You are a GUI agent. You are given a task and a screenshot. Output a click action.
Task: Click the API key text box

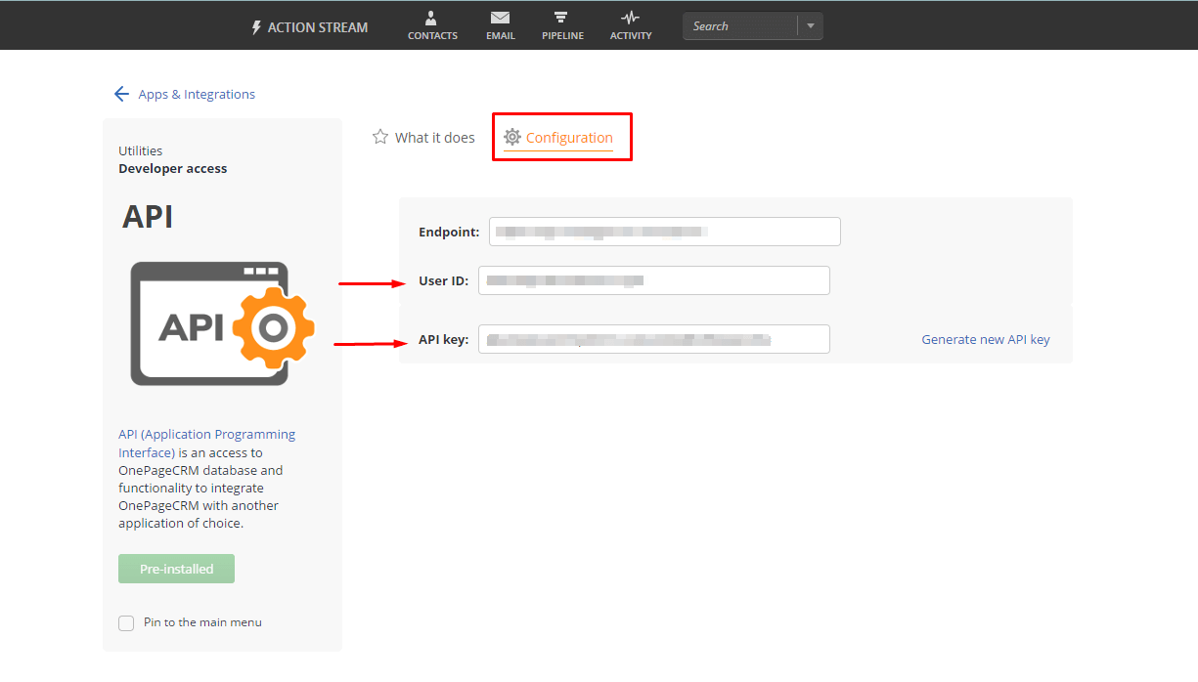click(653, 338)
